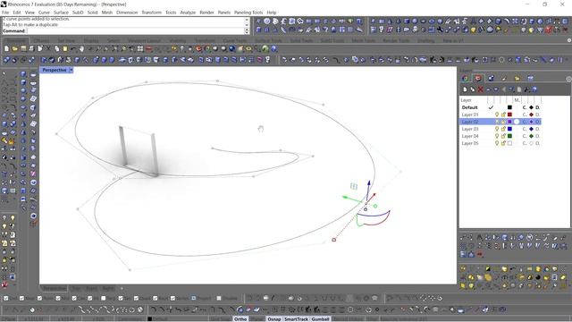Open the Paneling Tools menu
This screenshot has height=322, width=572.
click(248, 13)
